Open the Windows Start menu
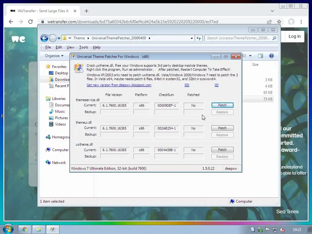The width and height of the screenshot is (312, 234). [x=8, y=229]
